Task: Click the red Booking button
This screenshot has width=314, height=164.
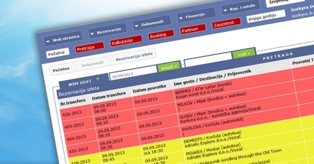Action: (161, 35)
